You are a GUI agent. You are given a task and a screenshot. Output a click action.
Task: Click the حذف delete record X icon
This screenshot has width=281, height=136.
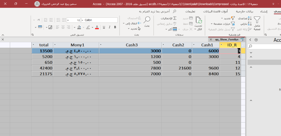(x=191, y=29)
